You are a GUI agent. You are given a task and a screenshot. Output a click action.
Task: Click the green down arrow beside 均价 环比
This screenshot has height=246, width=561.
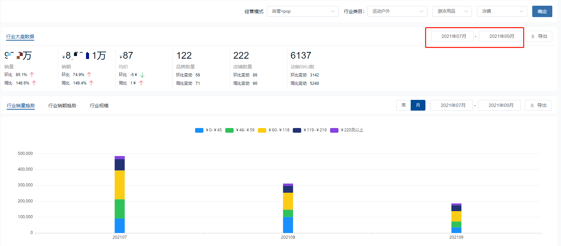142,75
